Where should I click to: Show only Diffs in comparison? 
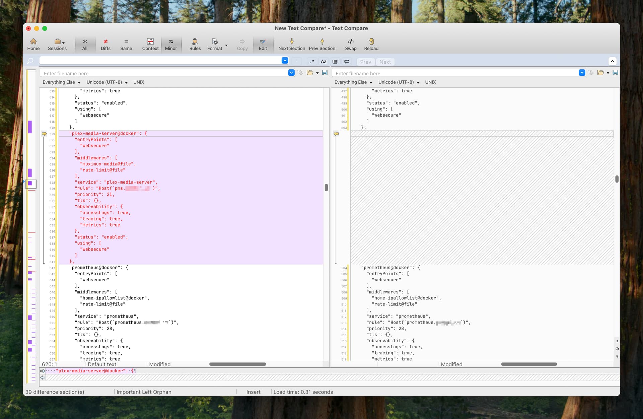coord(105,44)
